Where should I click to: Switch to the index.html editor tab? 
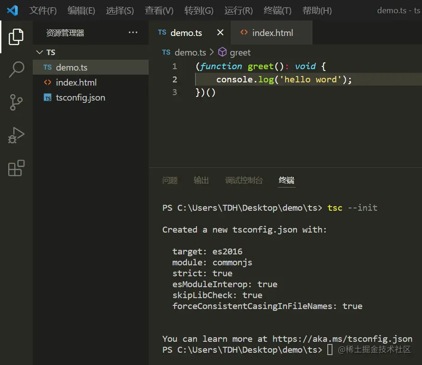(272, 33)
